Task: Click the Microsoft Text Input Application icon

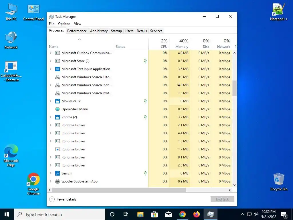Action: click(57, 69)
